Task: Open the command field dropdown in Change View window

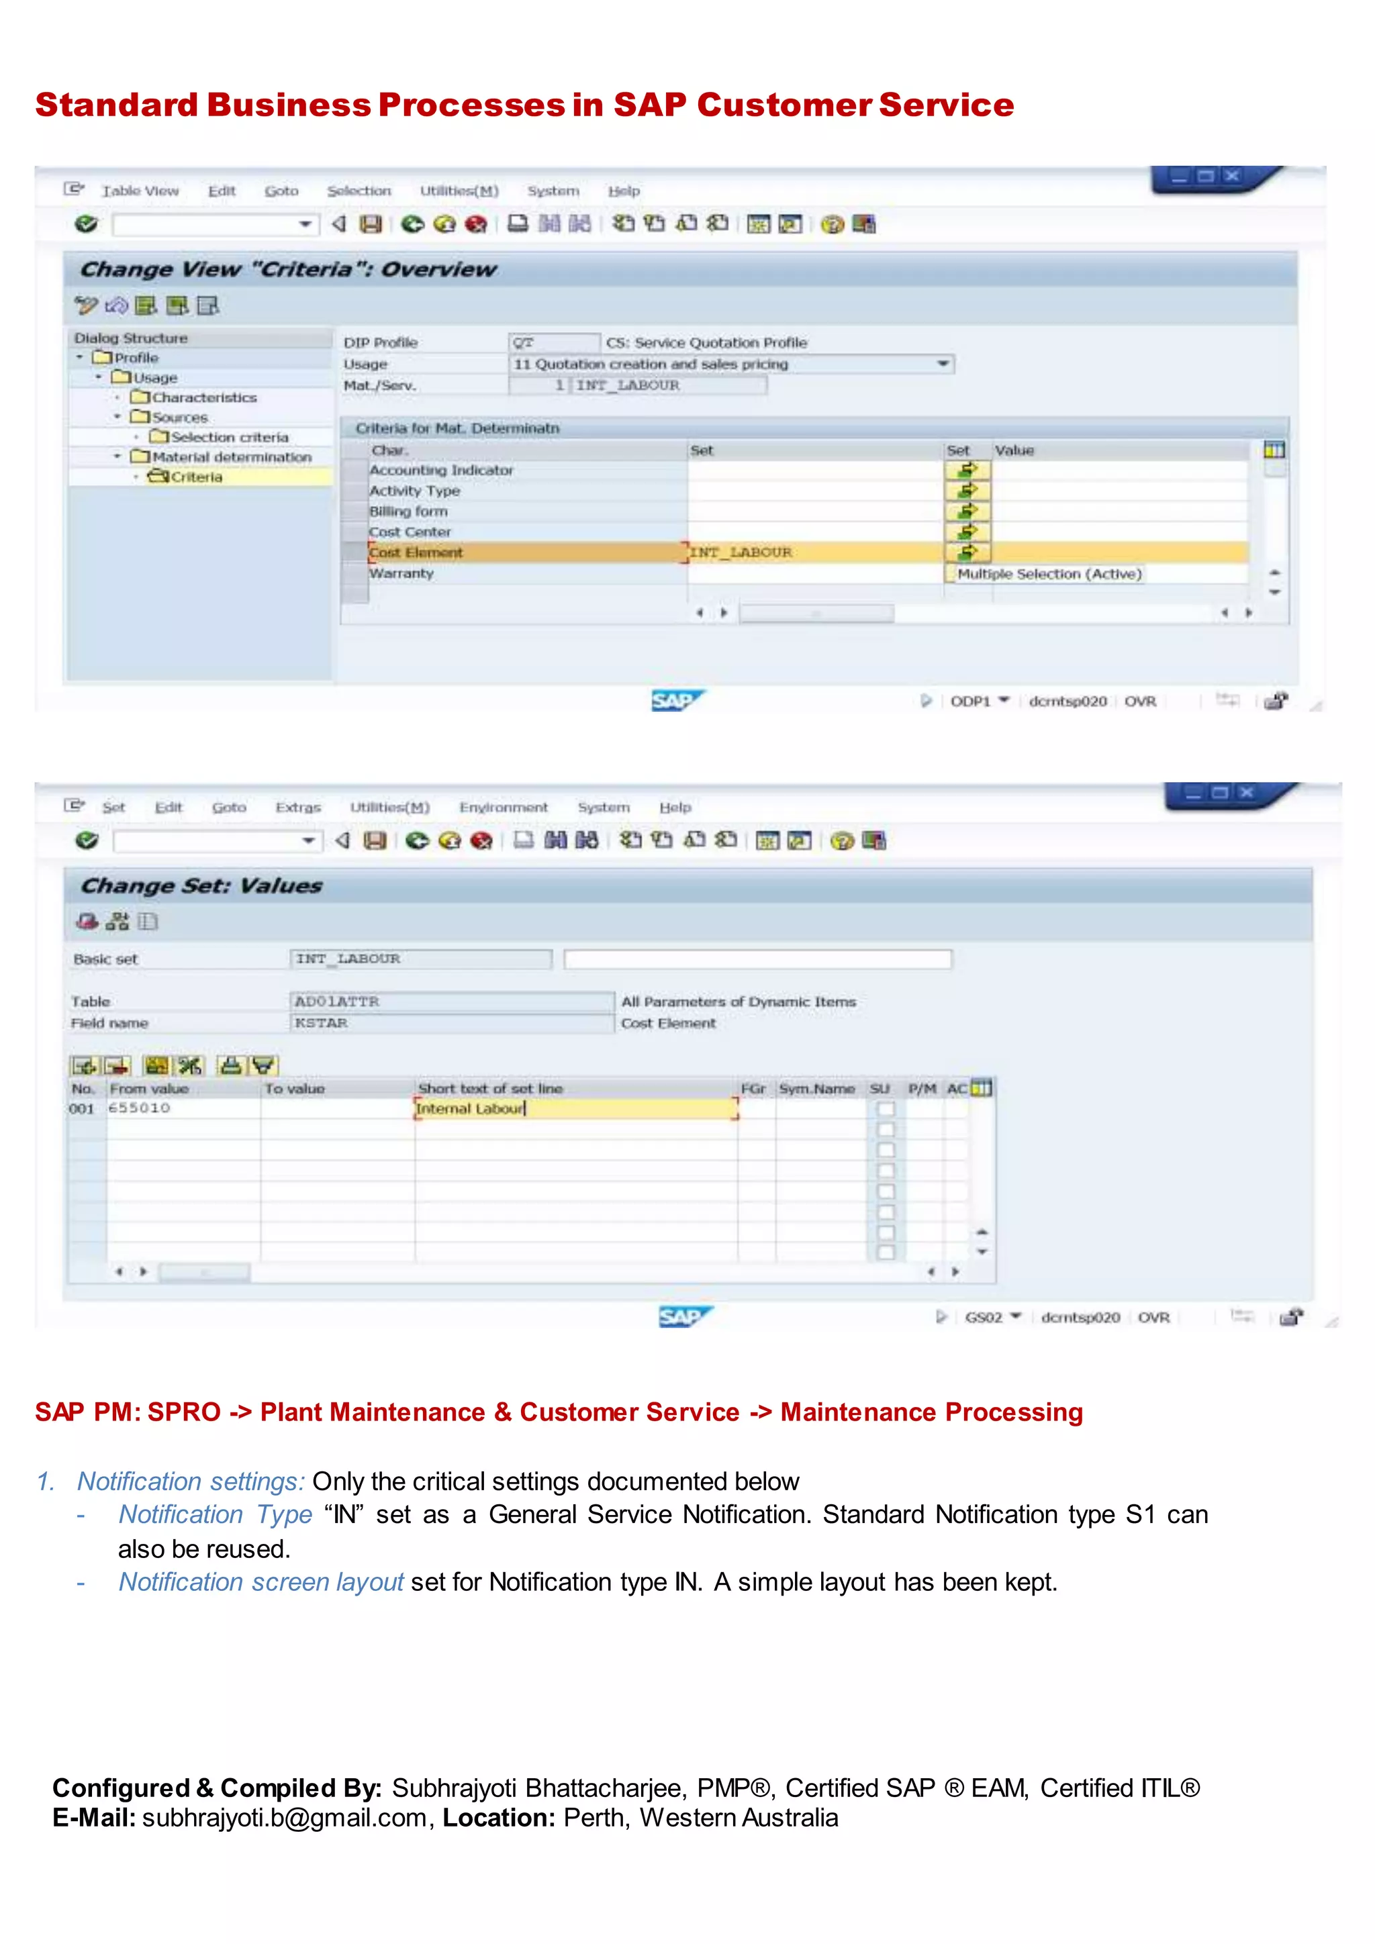Action: click(x=305, y=224)
